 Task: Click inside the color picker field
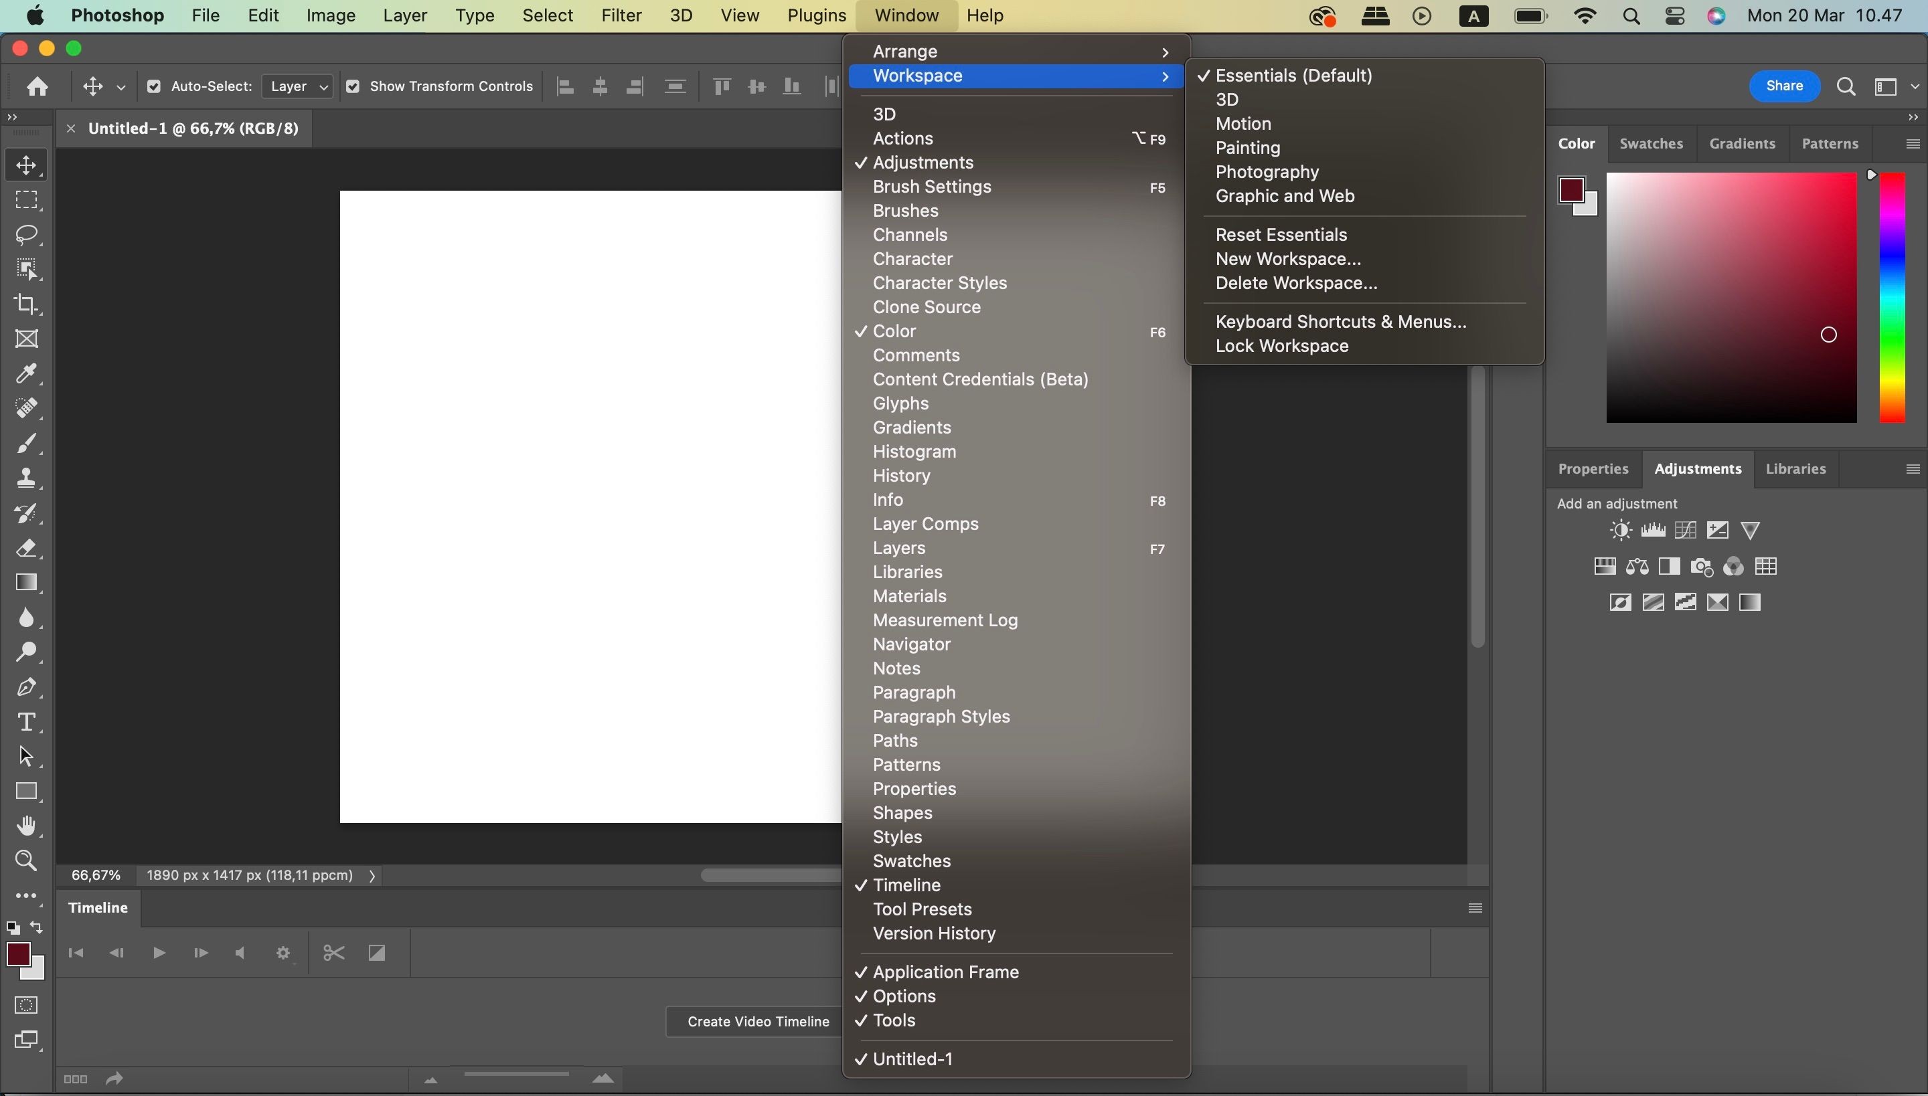1731,297
